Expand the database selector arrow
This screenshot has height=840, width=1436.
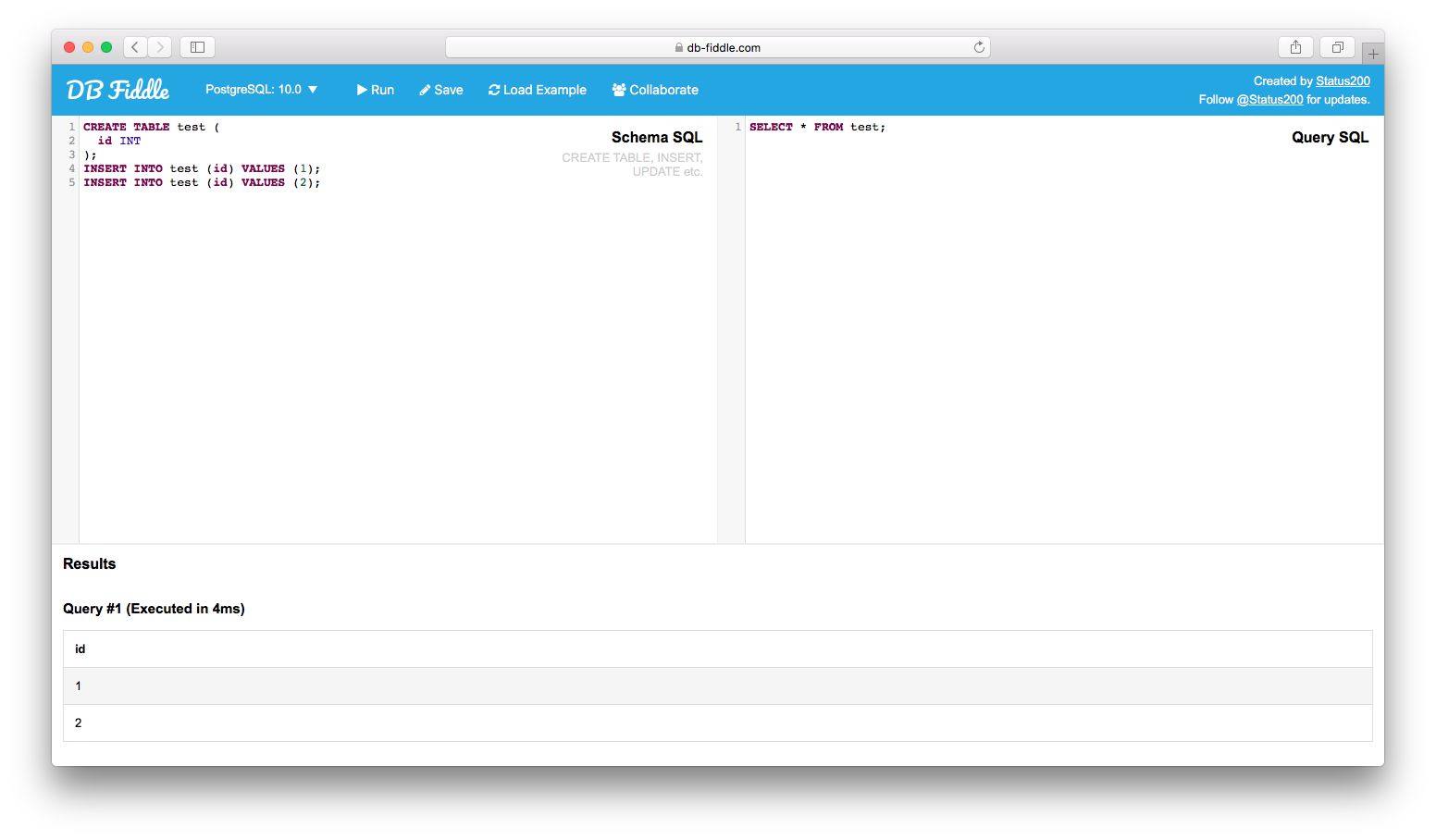[x=314, y=90]
